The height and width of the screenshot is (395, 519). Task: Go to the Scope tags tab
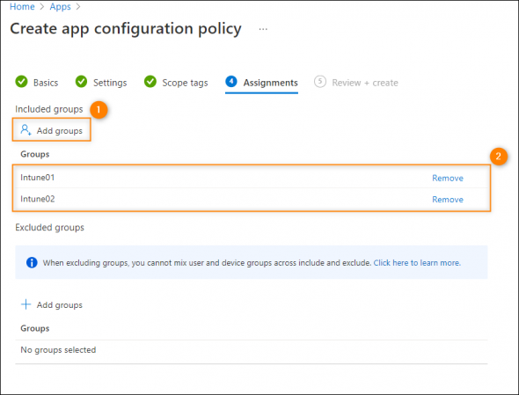185,83
